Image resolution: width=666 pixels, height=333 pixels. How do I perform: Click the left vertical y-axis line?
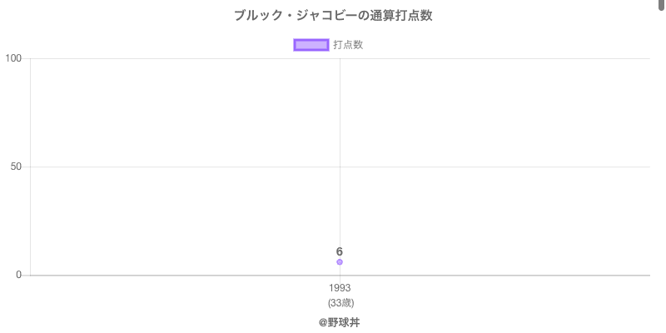coord(31,208)
